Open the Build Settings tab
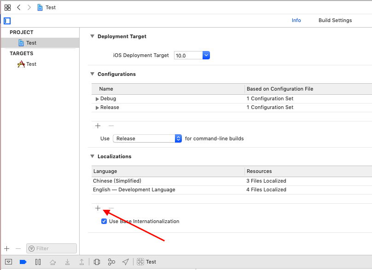 [335, 20]
